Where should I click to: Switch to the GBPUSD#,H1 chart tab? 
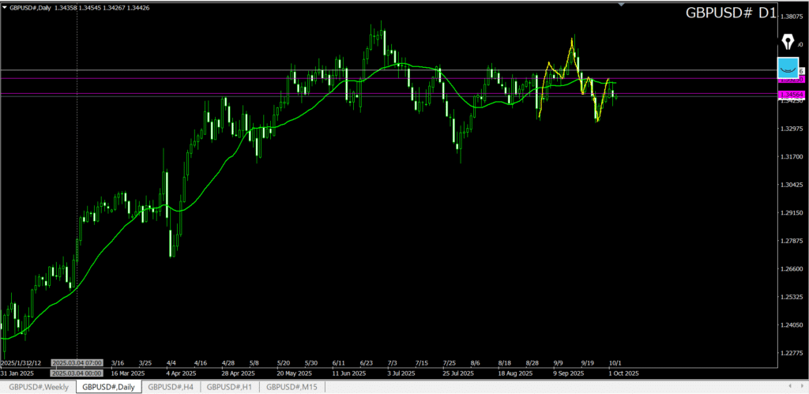(231, 387)
